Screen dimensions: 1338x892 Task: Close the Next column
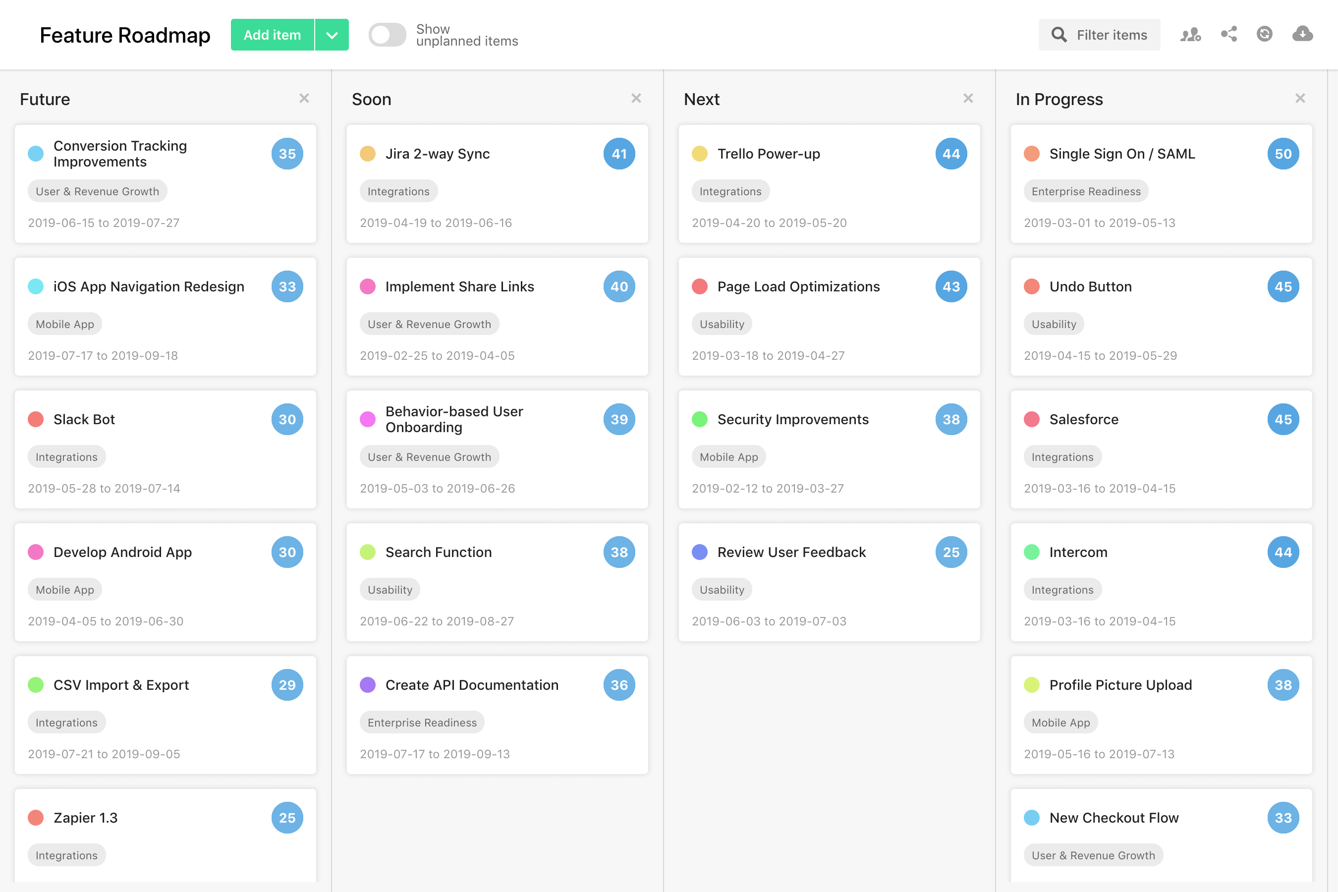tap(968, 98)
